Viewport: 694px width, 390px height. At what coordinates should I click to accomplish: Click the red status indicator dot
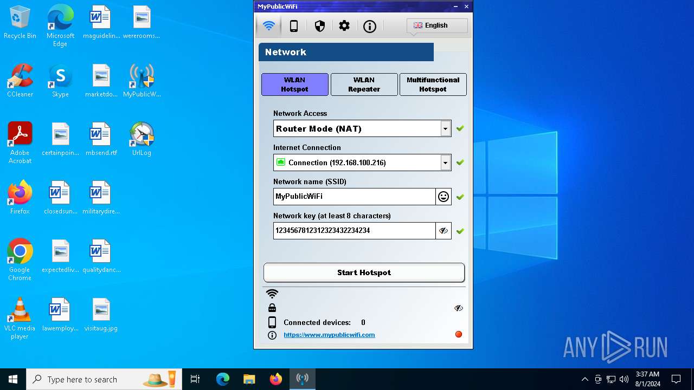(459, 334)
